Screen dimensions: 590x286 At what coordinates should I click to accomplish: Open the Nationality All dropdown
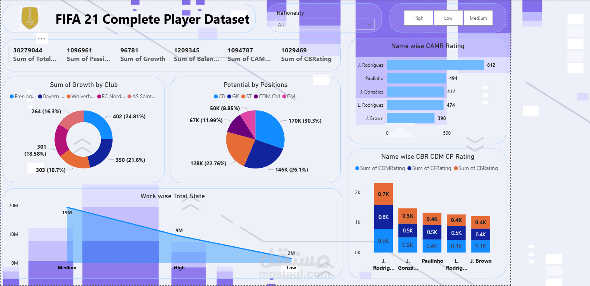(368, 24)
